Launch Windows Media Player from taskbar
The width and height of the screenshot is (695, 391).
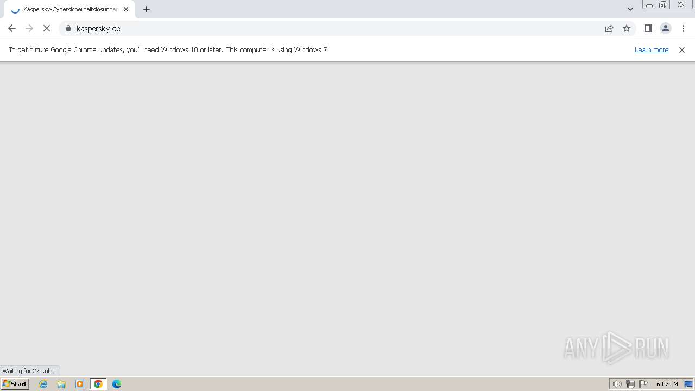point(80,384)
